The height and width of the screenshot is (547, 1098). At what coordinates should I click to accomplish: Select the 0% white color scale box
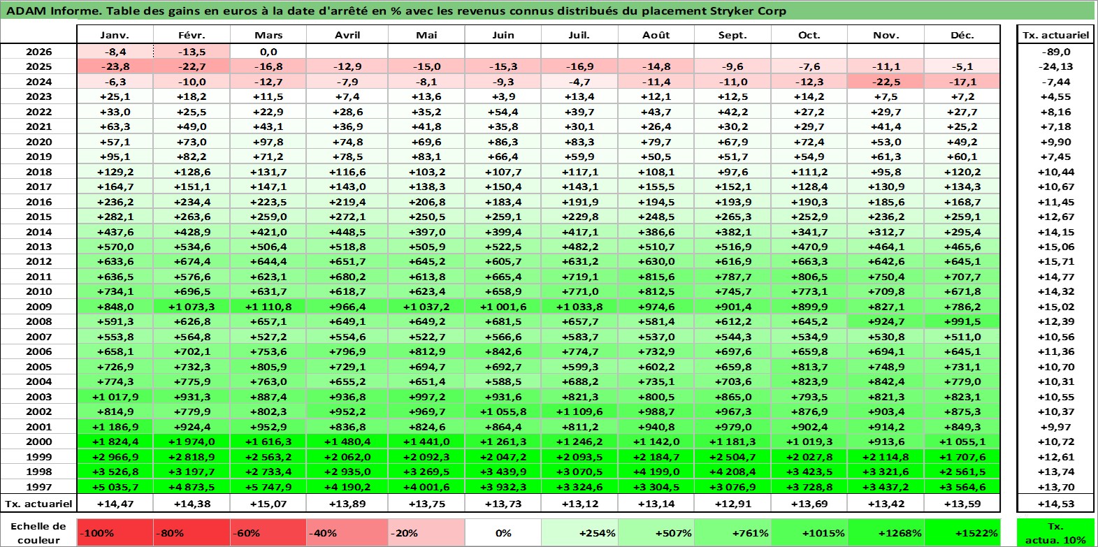[x=503, y=533]
